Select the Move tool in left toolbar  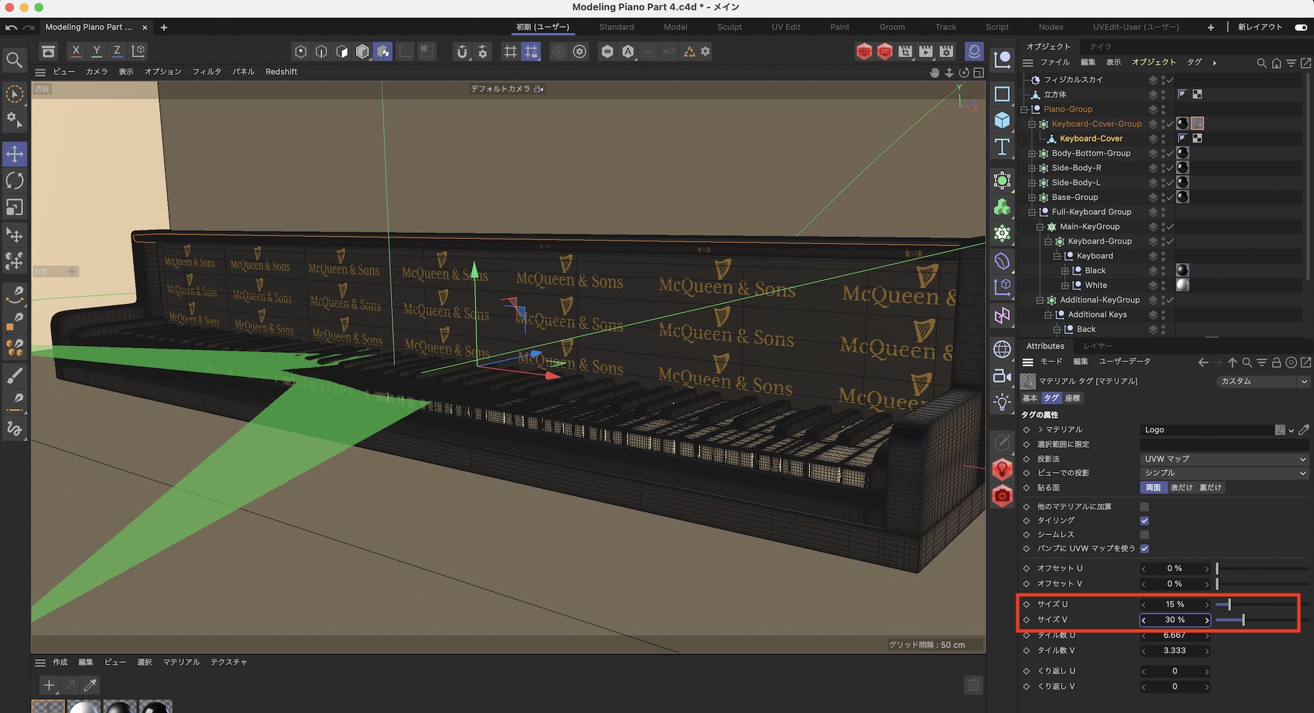click(x=14, y=154)
